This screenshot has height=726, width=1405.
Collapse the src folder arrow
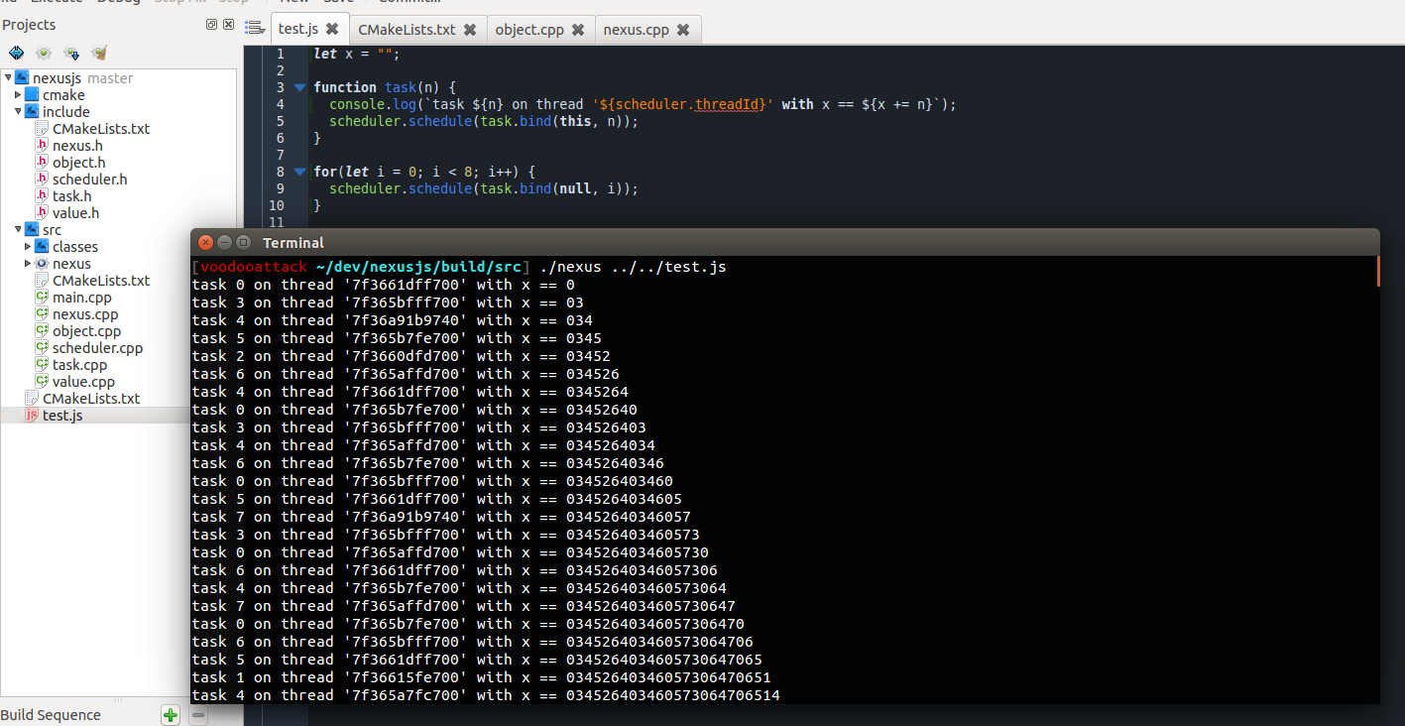pos(18,230)
